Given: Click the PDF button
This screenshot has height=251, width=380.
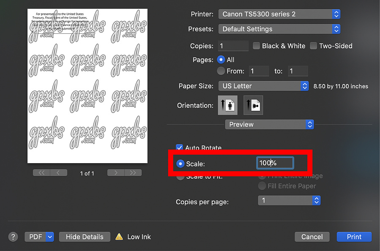Looking at the screenshot, I should (36, 237).
